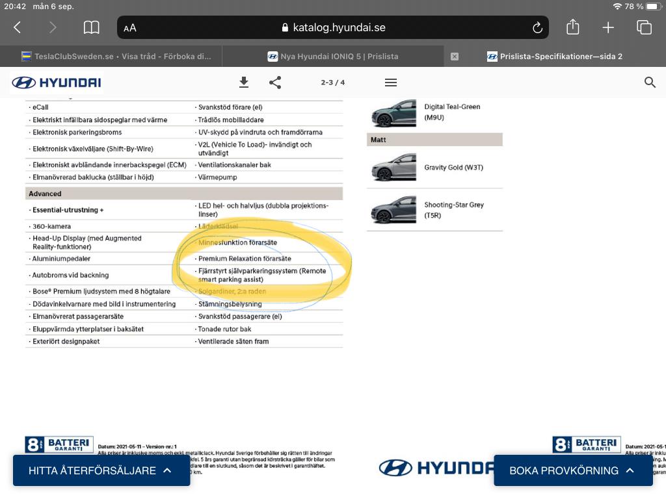Tap the katalog.hyundai.se address bar
Image resolution: width=666 pixels, height=499 pixels.
coord(332,27)
